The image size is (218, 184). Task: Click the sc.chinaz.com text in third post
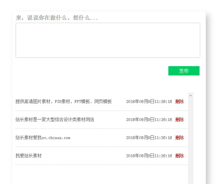[x=56, y=138]
